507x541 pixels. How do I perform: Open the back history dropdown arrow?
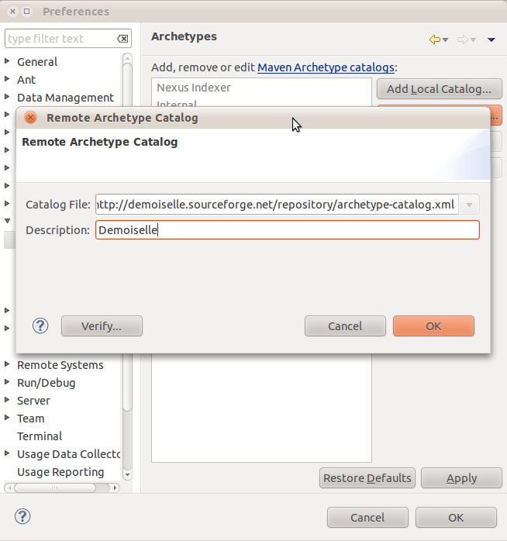pyautogui.click(x=446, y=40)
